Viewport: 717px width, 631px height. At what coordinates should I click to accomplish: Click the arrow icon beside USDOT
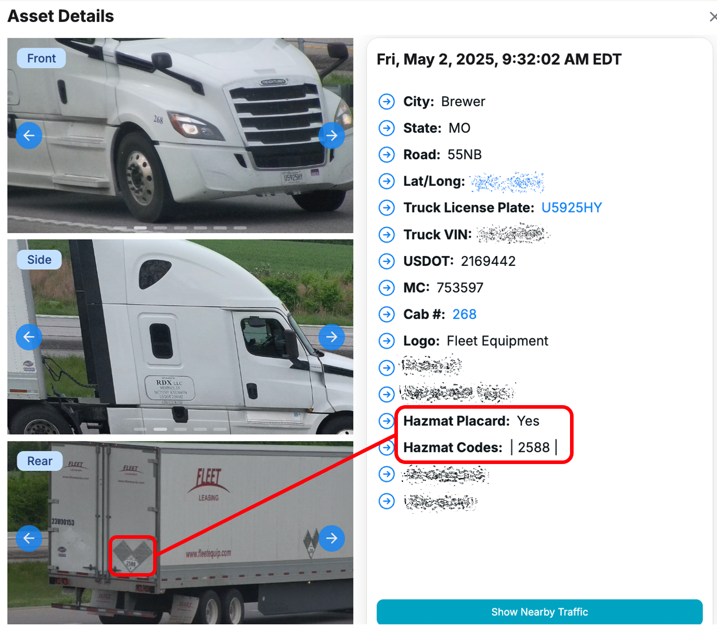(x=387, y=261)
